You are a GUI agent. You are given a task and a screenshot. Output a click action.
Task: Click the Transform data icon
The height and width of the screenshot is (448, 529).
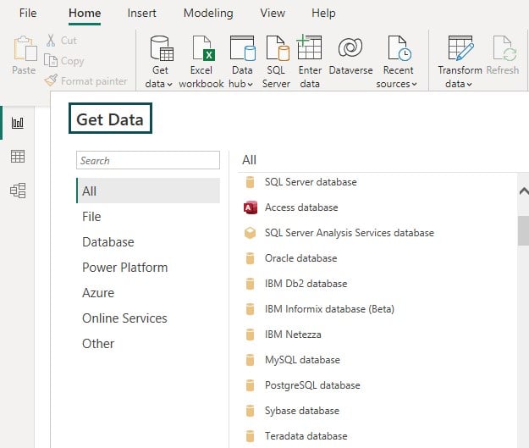[460, 48]
